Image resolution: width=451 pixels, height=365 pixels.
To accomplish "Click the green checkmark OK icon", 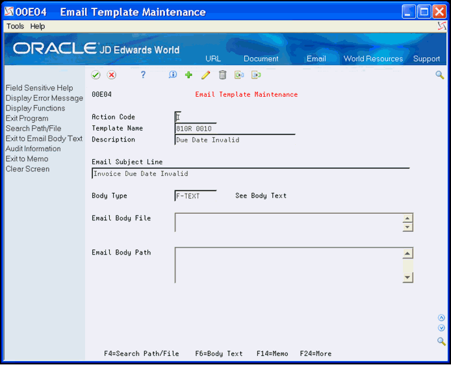I will (96, 75).
